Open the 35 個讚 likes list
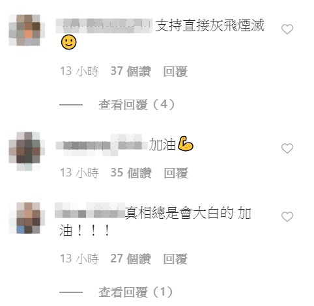The image size is (314, 306). click(x=131, y=173)
